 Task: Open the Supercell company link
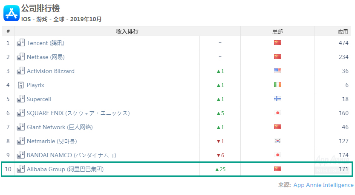click(39, 99)
